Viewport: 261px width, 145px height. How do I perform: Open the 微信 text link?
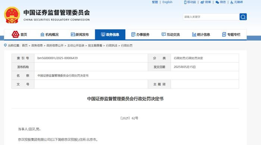click(223, 2)
